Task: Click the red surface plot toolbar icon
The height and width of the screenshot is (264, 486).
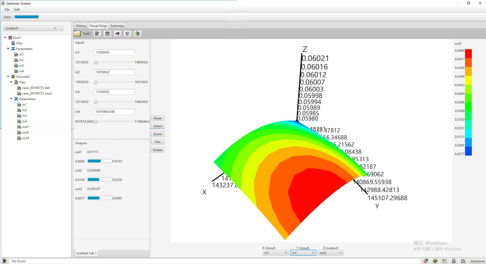Action: pos(117,33)
